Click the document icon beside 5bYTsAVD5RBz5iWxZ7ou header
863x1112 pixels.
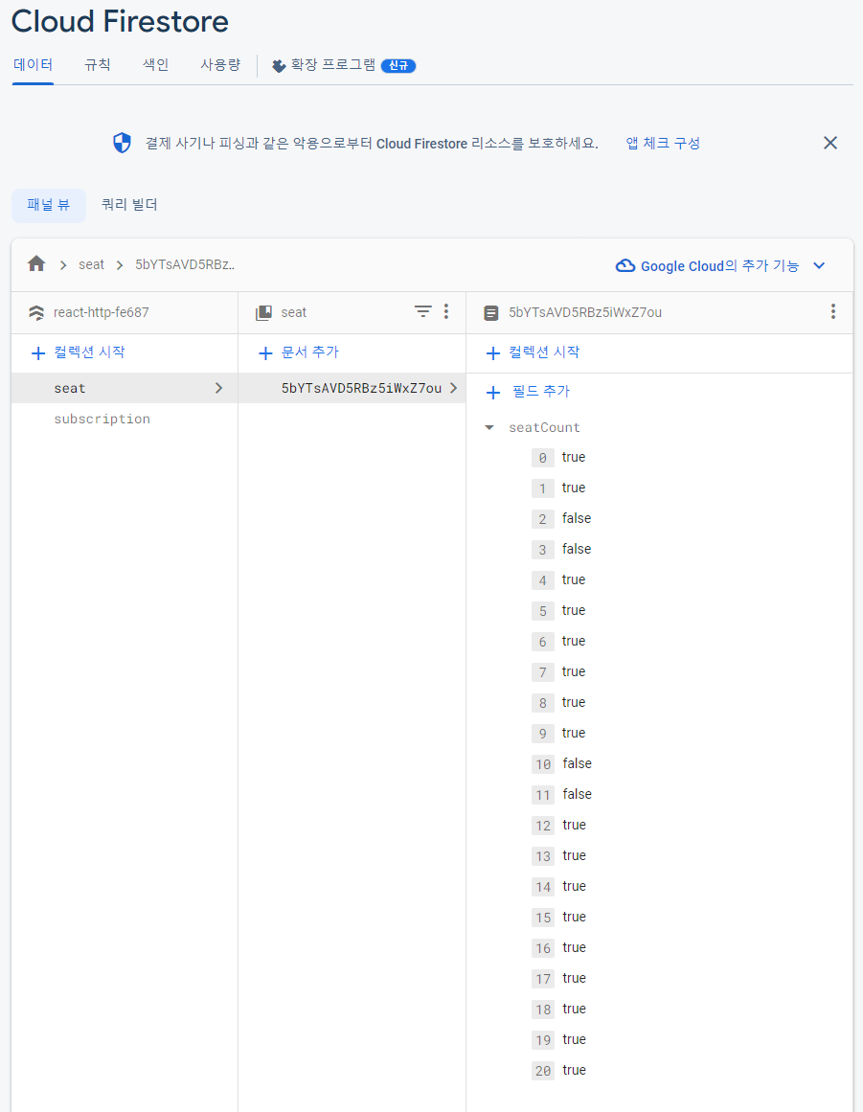490,313
